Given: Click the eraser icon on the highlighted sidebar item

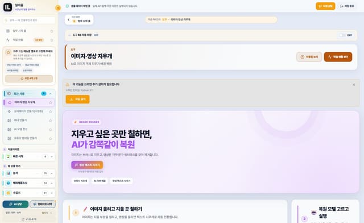Looking at the screenshot, I should 10,102.
